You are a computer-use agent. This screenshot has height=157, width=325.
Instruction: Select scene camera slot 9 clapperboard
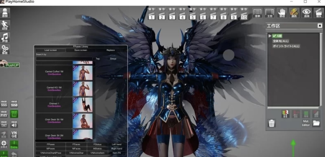(233, 16)
